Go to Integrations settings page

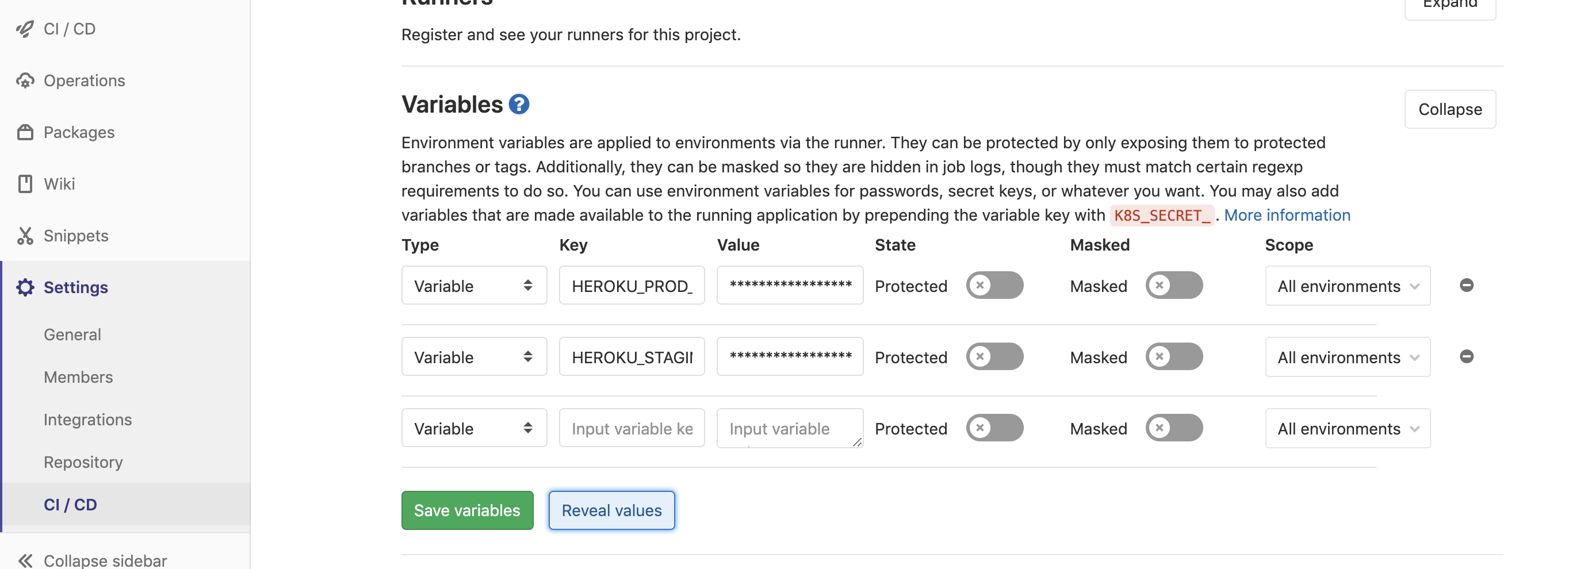tap(87, 419)
